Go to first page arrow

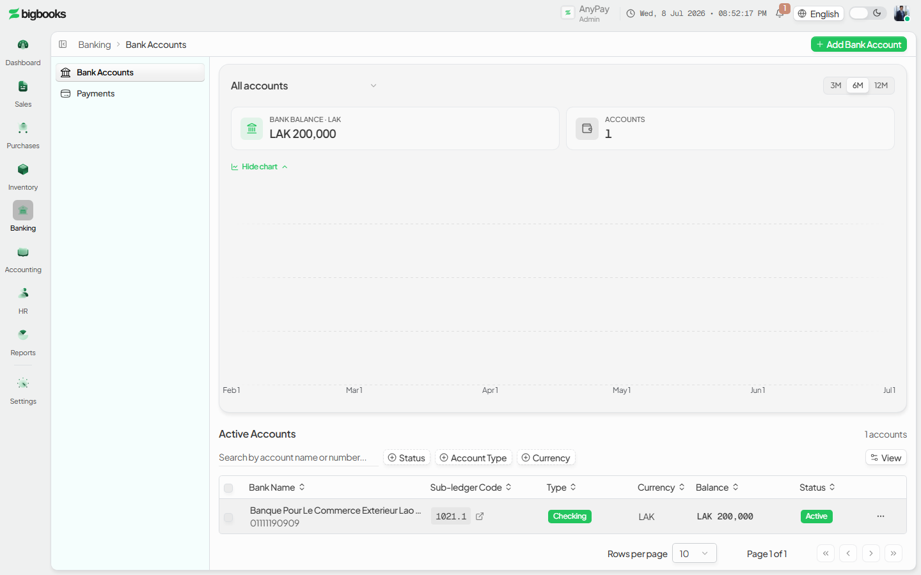point(826,553)
